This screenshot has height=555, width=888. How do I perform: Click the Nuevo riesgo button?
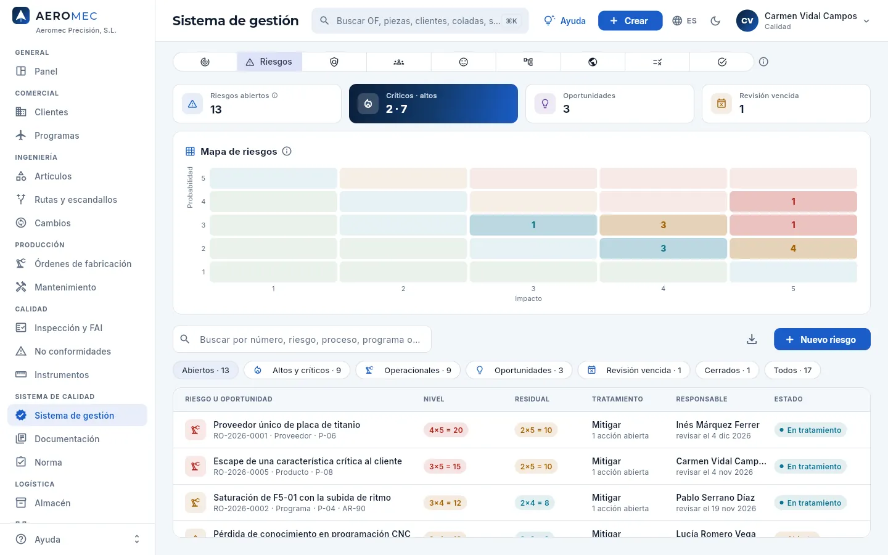click(822, 339)
